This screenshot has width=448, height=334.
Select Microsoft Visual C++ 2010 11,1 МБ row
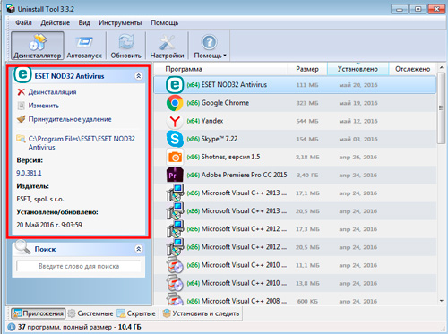click(x=295, y=265)
